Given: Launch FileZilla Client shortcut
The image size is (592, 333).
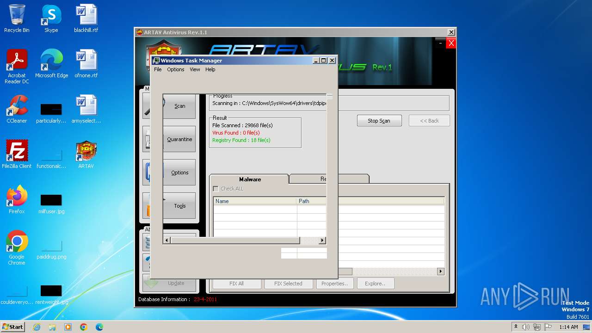Looking at the screenshot, I should [17, 154].
